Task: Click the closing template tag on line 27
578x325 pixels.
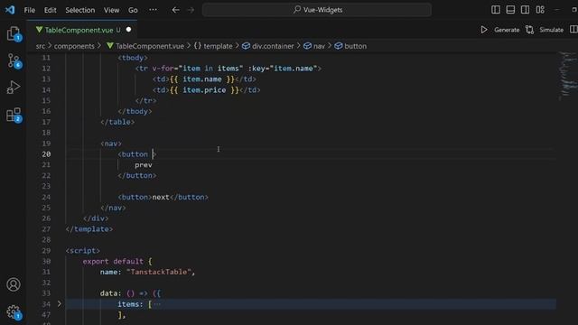Action: pos(89,229)
